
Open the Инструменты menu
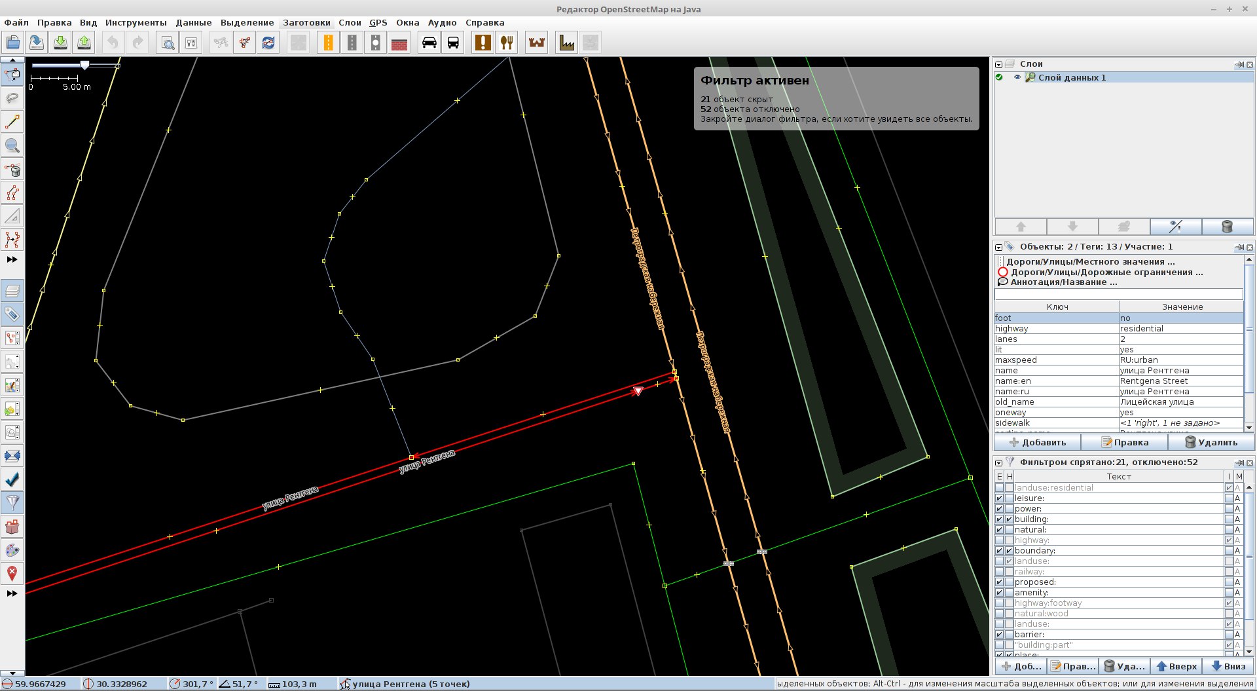136,22
